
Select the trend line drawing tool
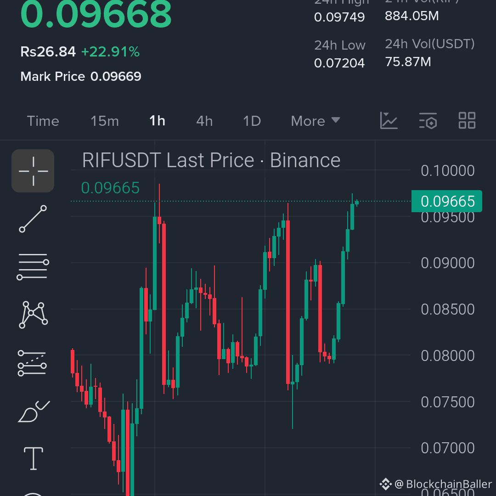(33, 219)
